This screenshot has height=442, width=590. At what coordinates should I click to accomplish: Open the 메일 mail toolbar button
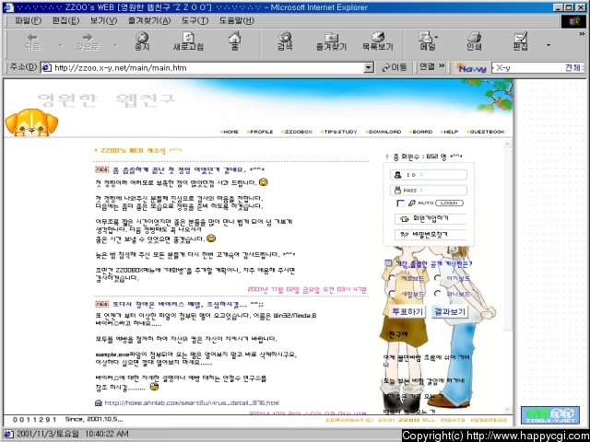[428, 41]
